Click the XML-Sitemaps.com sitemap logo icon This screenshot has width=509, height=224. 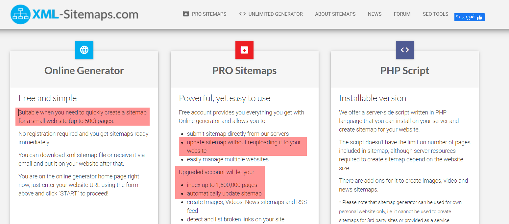click(x=20, y=14)
